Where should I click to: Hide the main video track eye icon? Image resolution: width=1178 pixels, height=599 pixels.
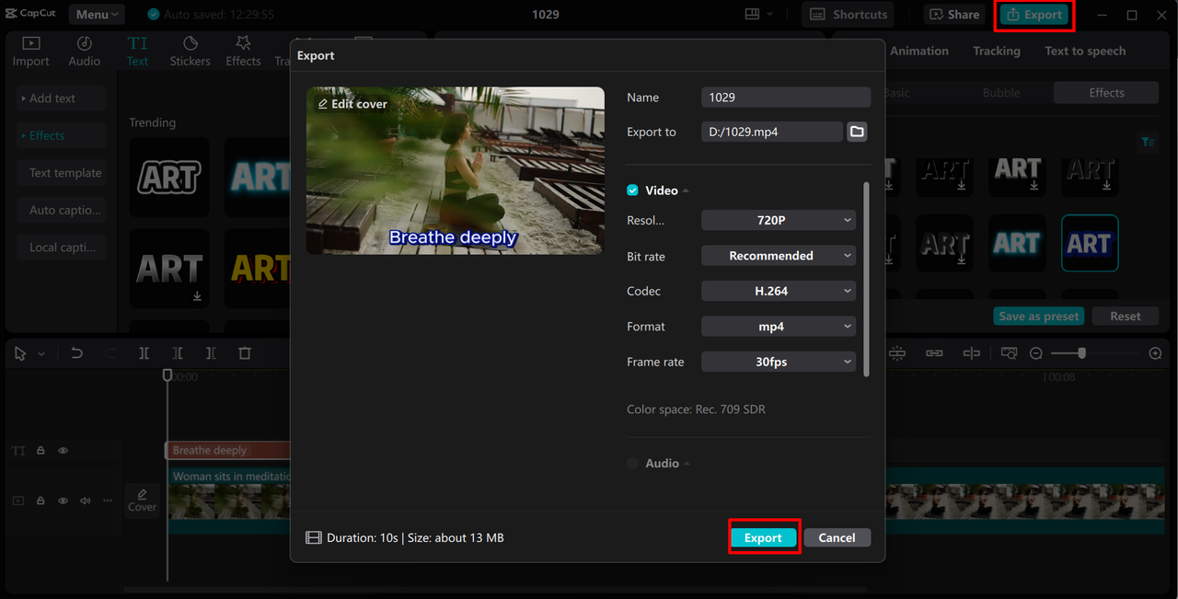tap(64, 501)
